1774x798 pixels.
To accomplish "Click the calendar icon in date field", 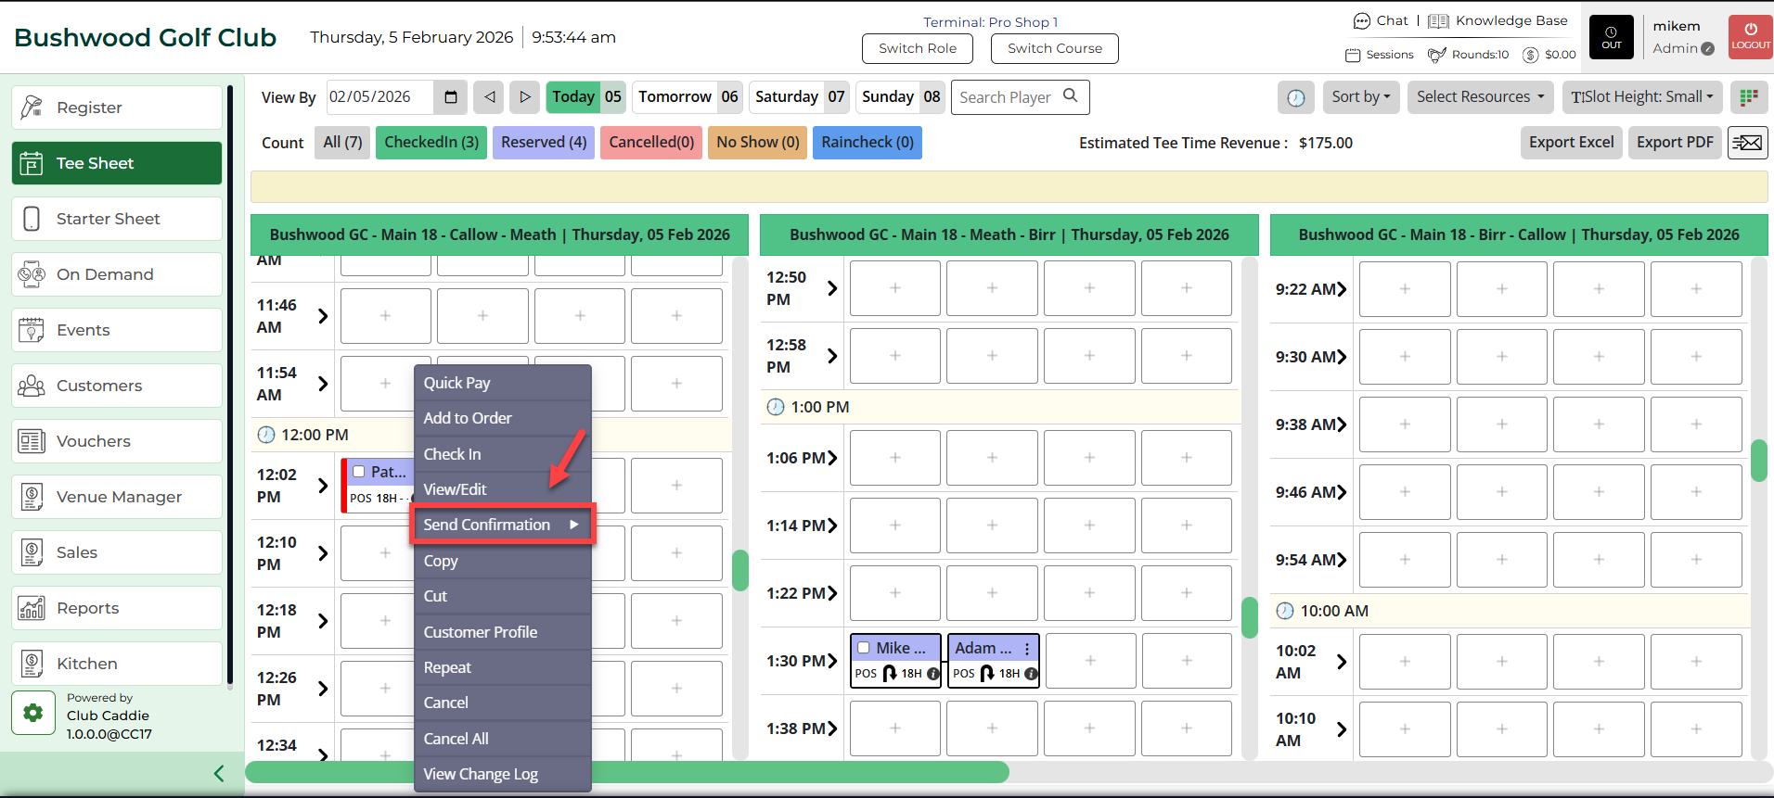I will (451, 97).
